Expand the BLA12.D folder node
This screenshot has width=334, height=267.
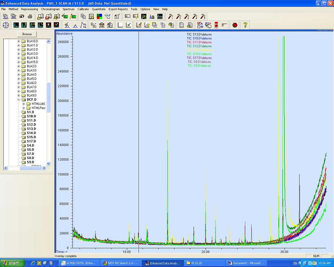(19, 50)
